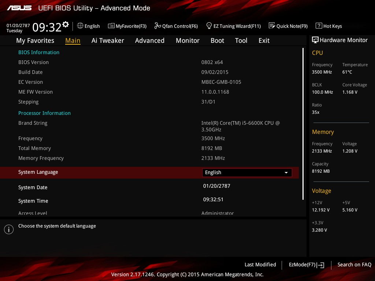The width and height of the screenshot is (375, 281).
Task: Select the My Favorites tab
Action: 35,41
